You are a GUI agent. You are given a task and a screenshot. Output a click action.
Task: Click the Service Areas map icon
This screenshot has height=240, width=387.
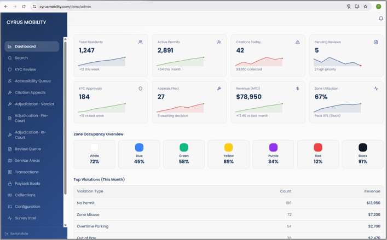pos(10,160)
